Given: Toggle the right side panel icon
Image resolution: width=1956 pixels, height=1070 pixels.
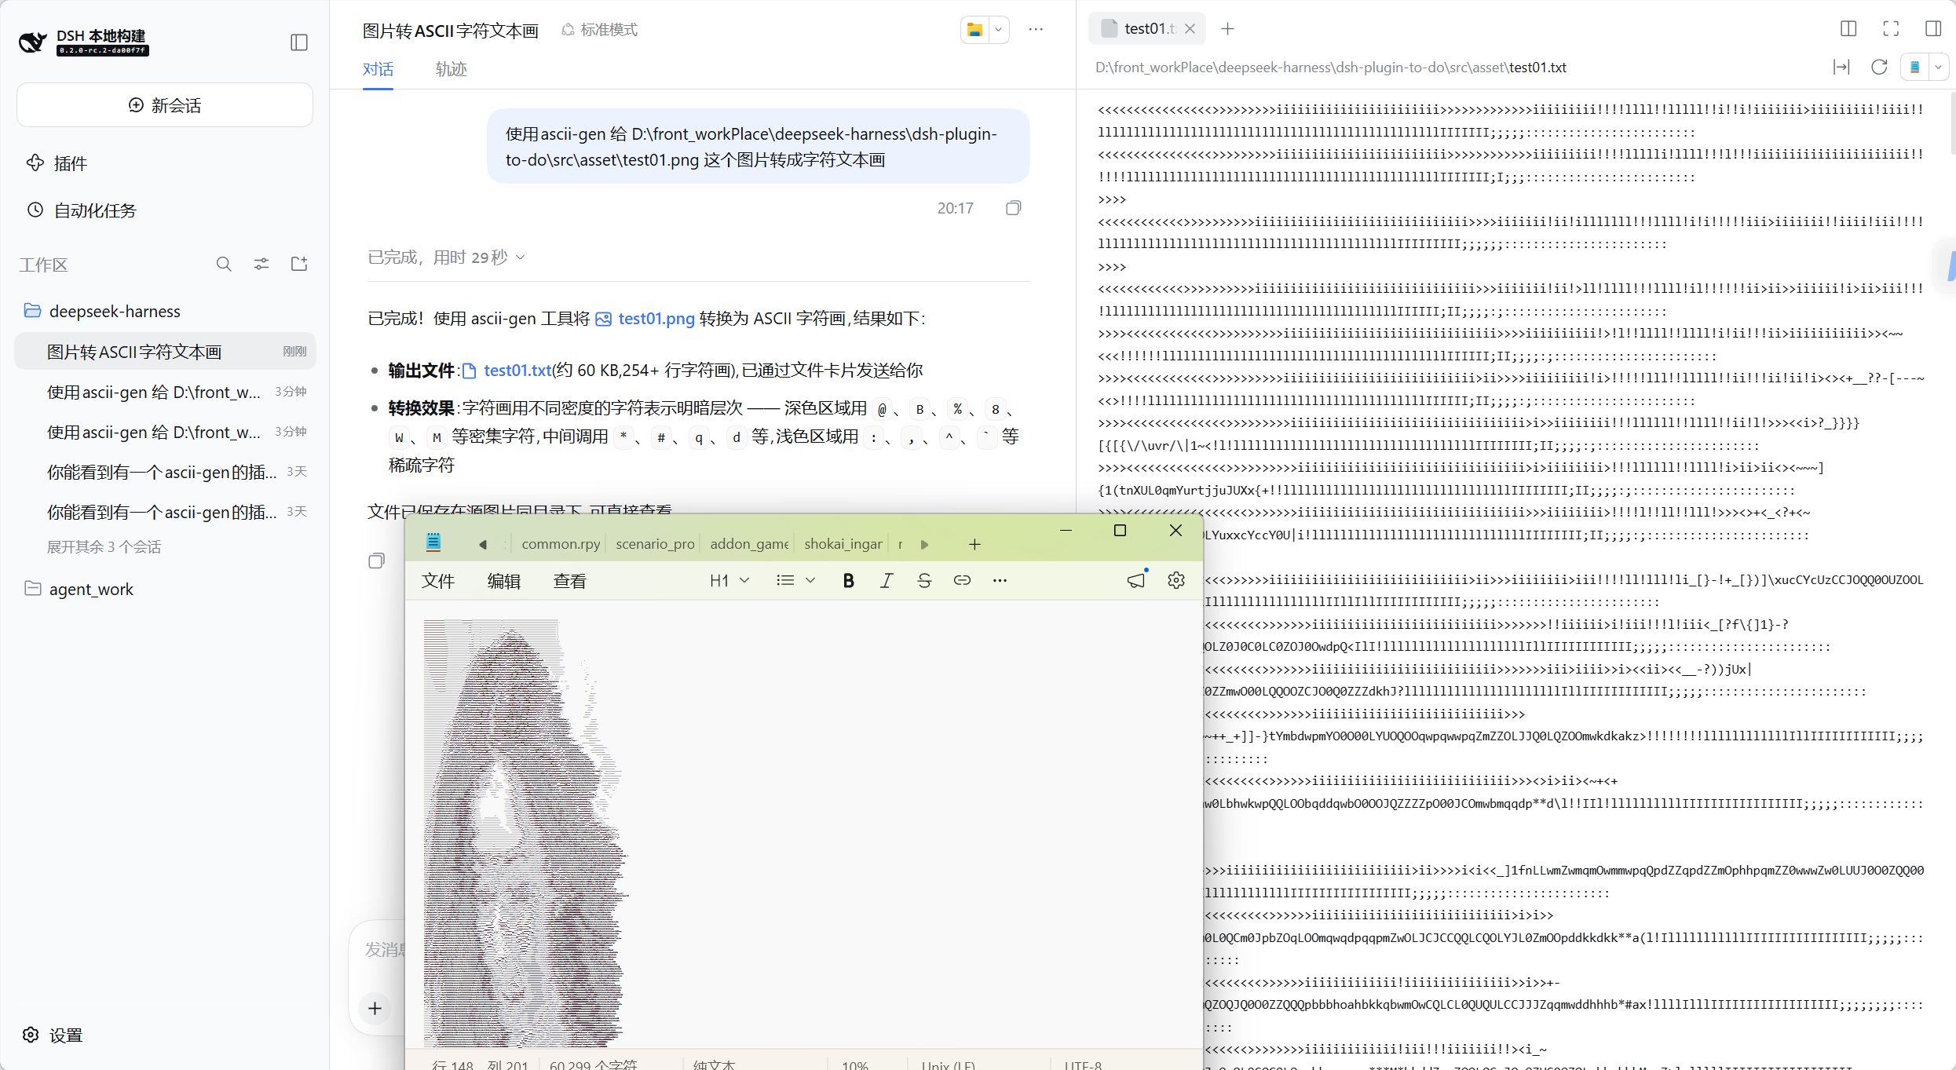Looking at the screenshot, I should (x=1933, y=29).
